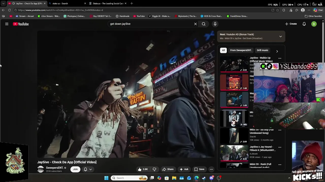Open Steam from the taskbar
The image size is (325, 182).
point(204,178)
